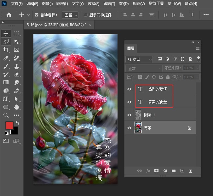Enable the 显示变换控件 checkbox
The width and height of the screenshot is (213, 196).
(85, 15)
